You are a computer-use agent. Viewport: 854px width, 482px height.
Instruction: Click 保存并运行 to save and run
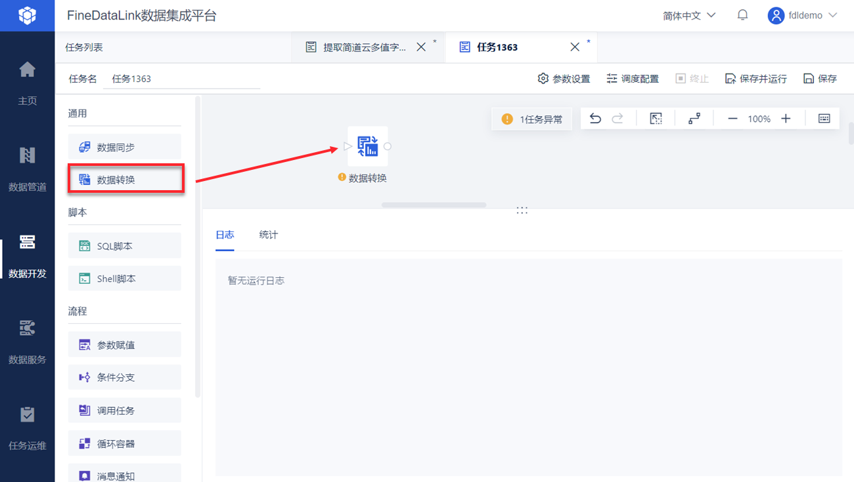[755, 79]
